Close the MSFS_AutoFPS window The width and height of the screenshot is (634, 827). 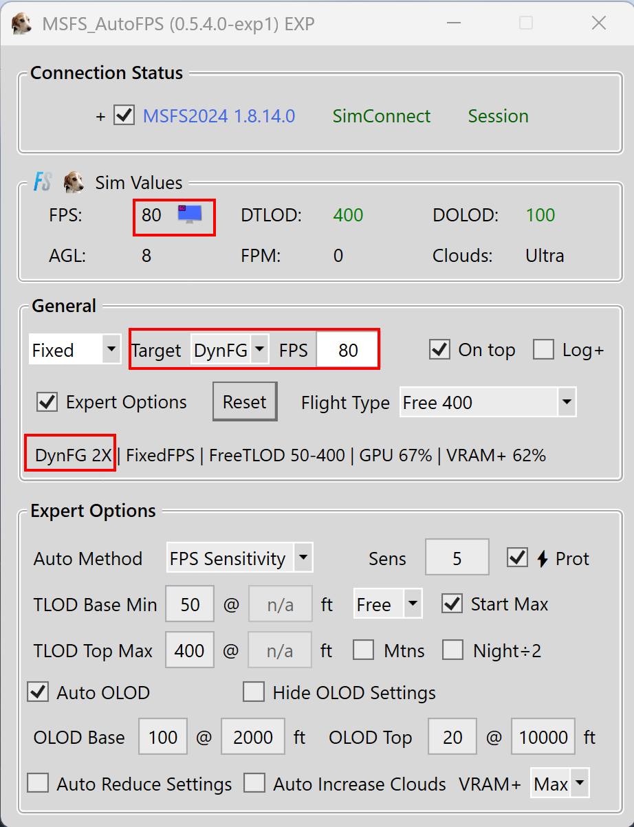click(599, 23)
